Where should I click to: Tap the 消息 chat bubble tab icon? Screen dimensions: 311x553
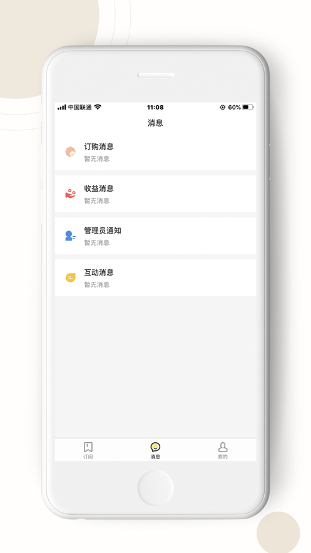pos(155,447)
